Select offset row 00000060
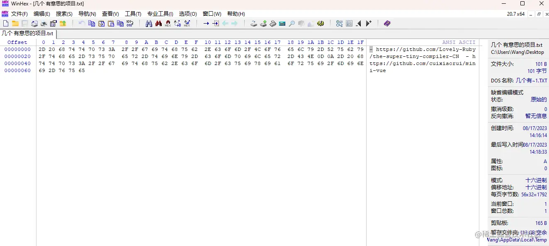549x246 pixels. click(17, 70)
